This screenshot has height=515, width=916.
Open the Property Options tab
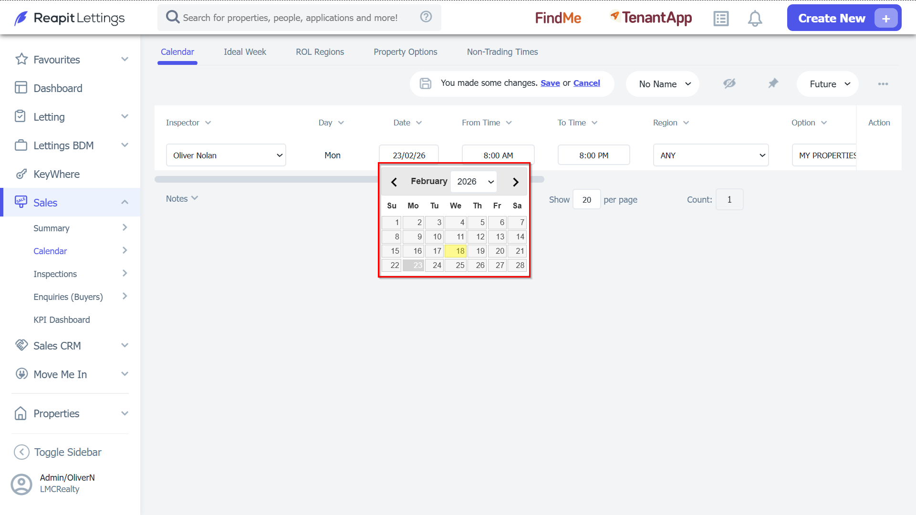(405, 52)
